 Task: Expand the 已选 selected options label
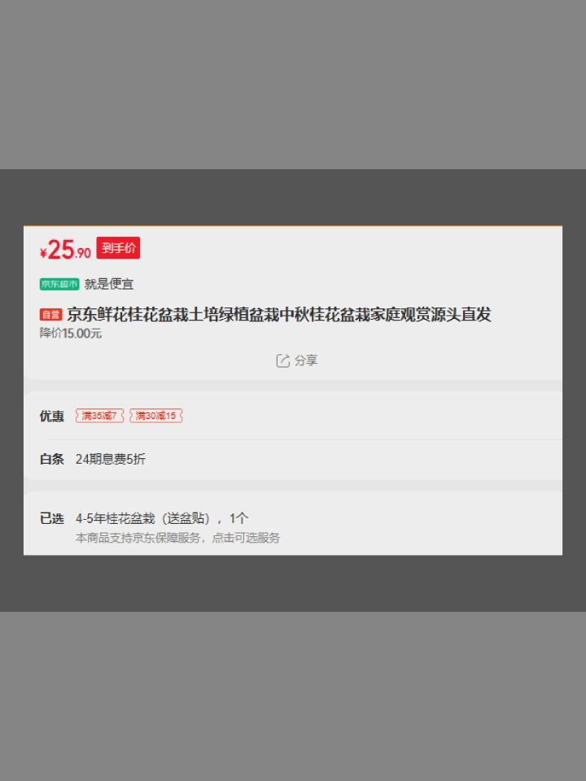point(52,518)
